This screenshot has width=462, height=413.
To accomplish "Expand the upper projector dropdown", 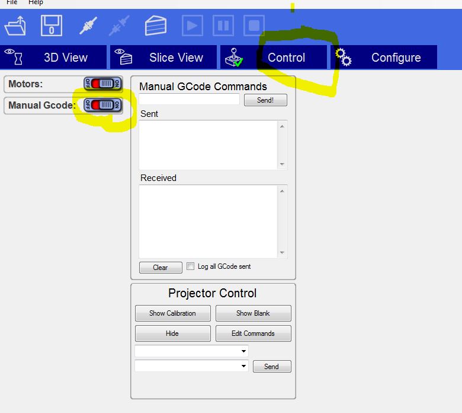I will [x=243, y=351].
